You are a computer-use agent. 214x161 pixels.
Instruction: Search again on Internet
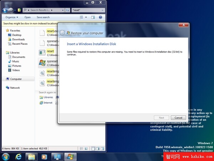46,103
